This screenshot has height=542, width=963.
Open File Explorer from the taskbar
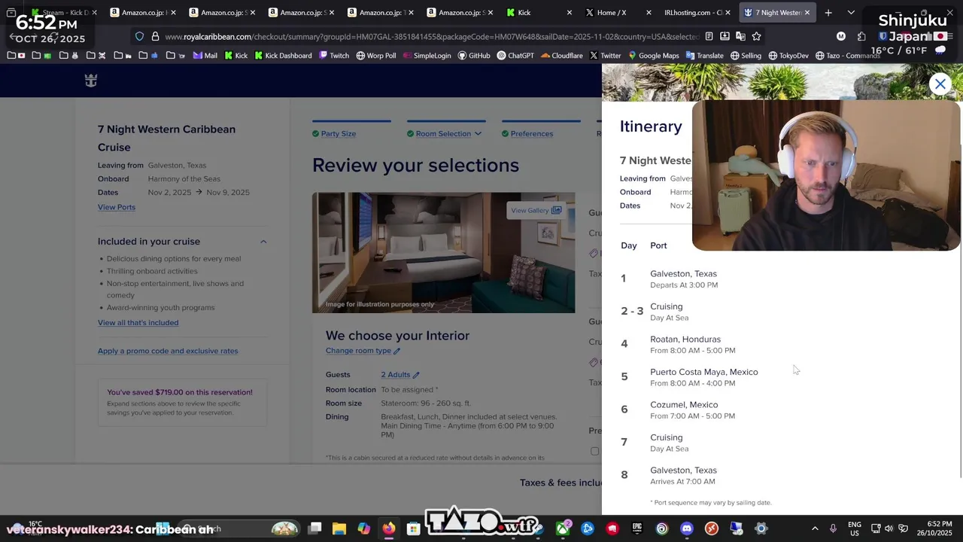pos(339,528)
